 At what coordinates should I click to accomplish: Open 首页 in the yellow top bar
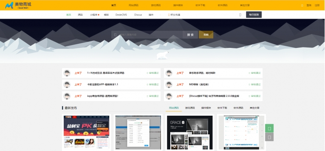point(114,5)
